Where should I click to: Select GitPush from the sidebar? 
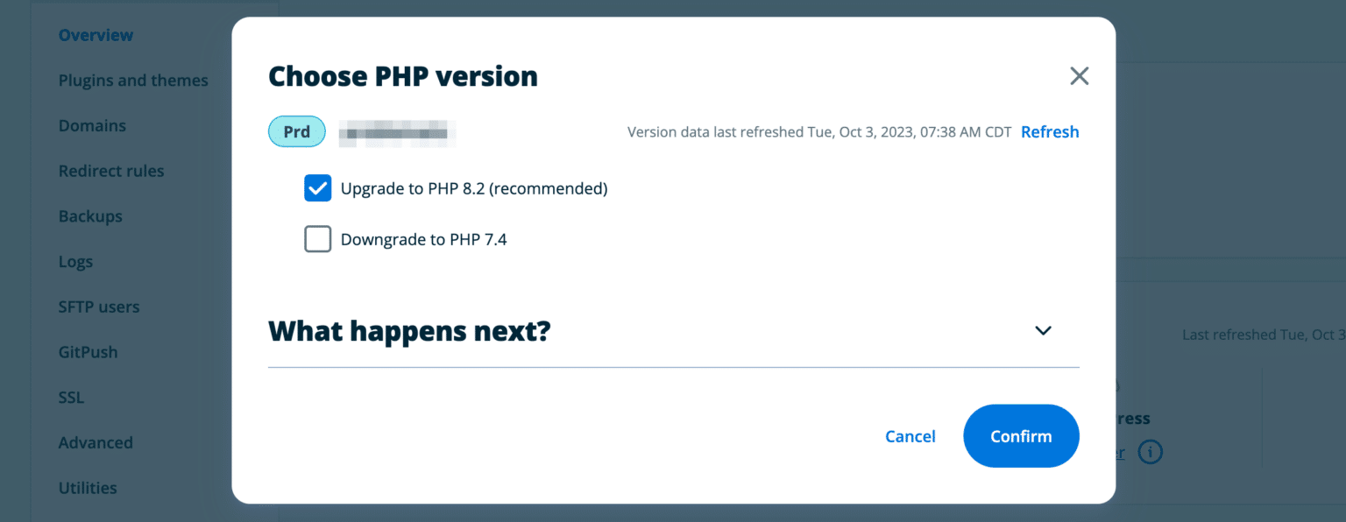click(88, 352)
